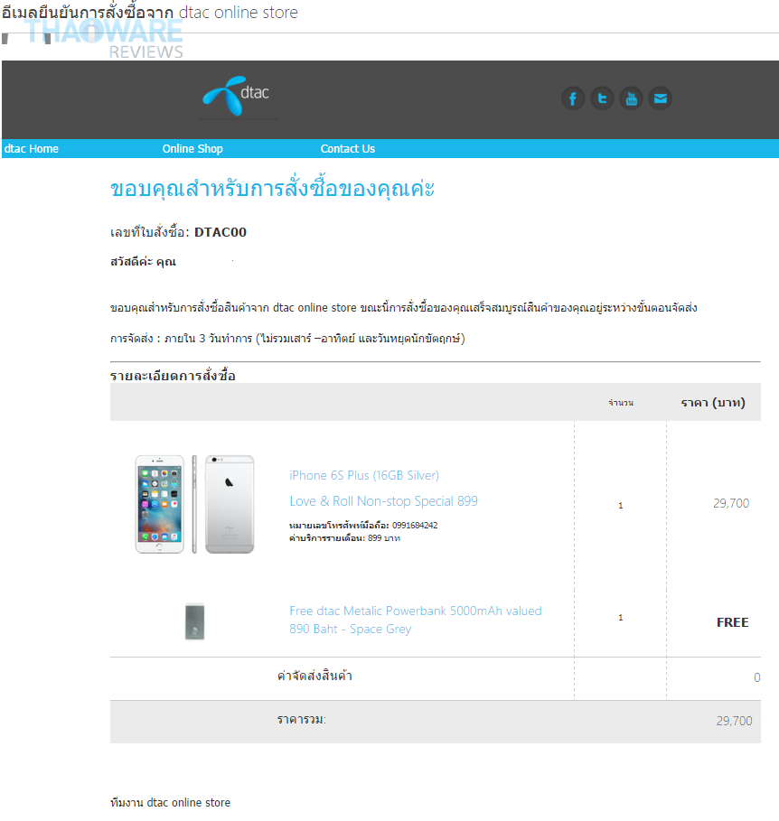Open the YouTube icon link
Image resolution: width=779 pixels, height=821 pixels.
tap(632, 98)
